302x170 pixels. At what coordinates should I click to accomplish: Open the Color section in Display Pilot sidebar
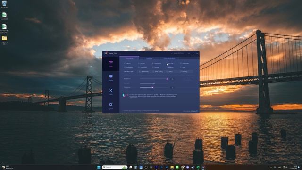pyautogui.click(x=111, y=64)
